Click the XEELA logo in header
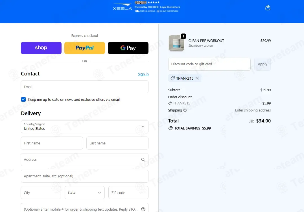The height and width of the screenshot is (212, 304). tap(122, 7)
